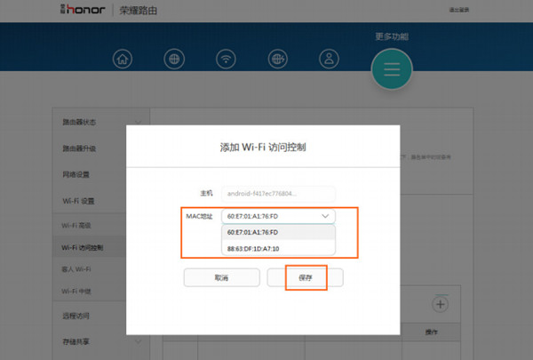
Task: Click the honor logo
Action: click(83, 10)
